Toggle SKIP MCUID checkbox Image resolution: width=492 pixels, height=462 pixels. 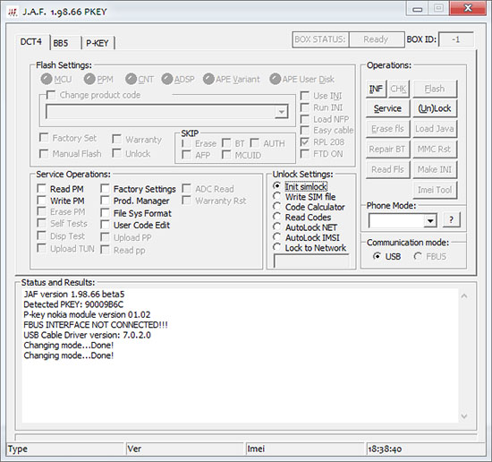(226, 155)
